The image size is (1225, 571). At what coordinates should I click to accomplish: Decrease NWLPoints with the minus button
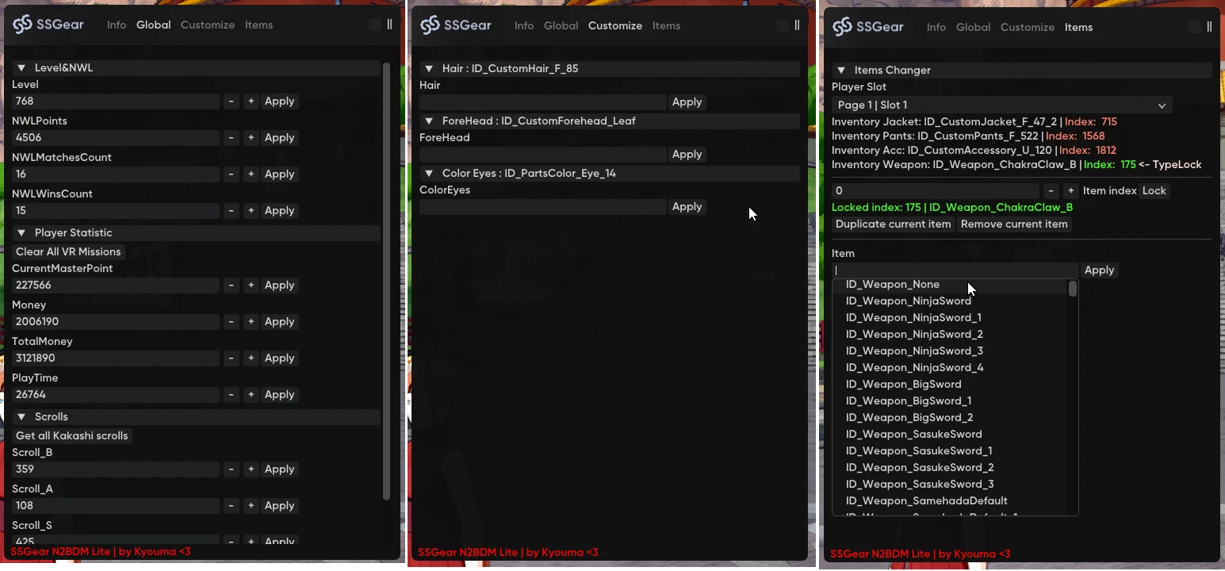click(x=231, y=138)
